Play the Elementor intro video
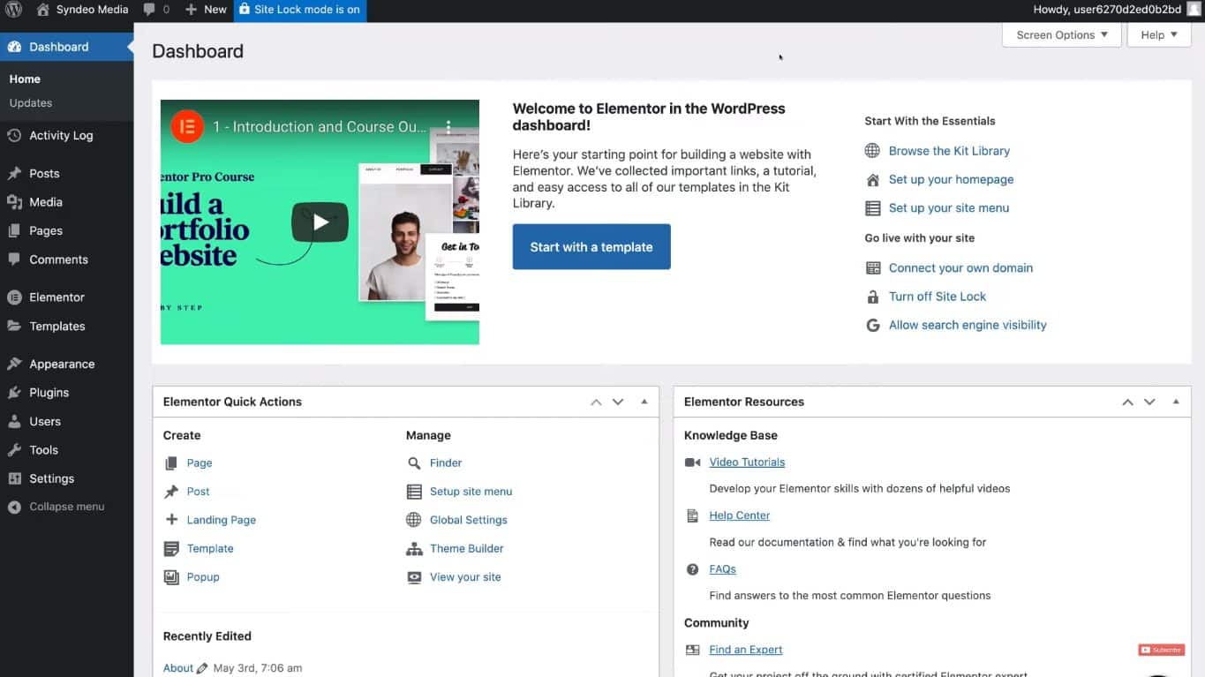Screen dimensions: 1205x677 tap(320, 222)
